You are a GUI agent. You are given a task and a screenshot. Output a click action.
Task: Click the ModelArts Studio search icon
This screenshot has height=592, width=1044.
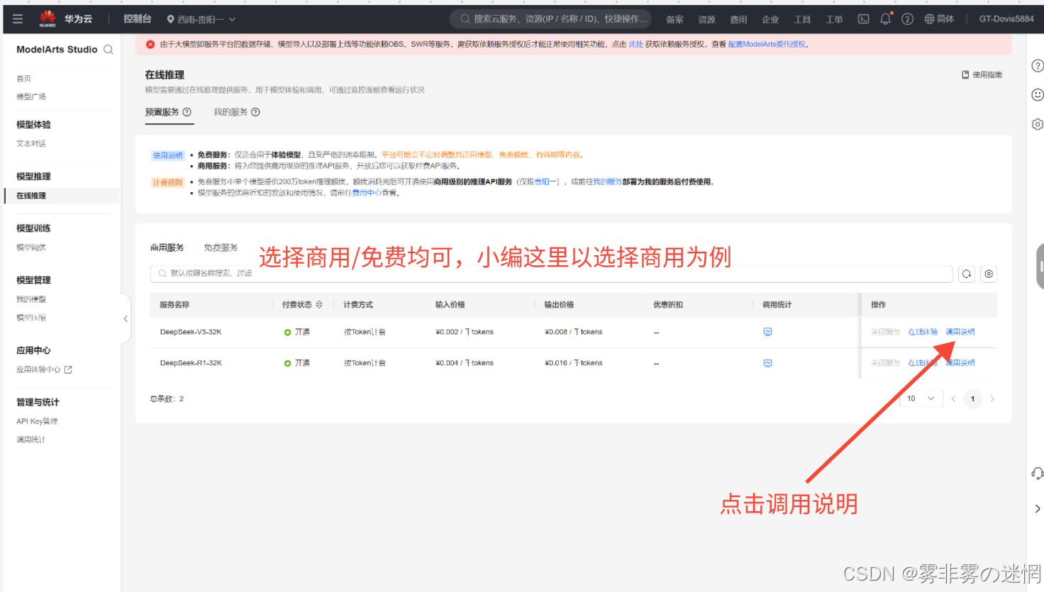tap(109, 50)
